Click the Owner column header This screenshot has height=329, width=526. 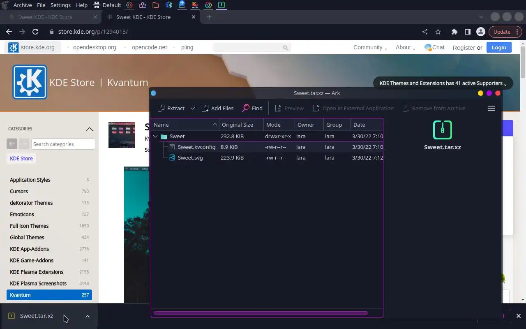pos(309,125)
